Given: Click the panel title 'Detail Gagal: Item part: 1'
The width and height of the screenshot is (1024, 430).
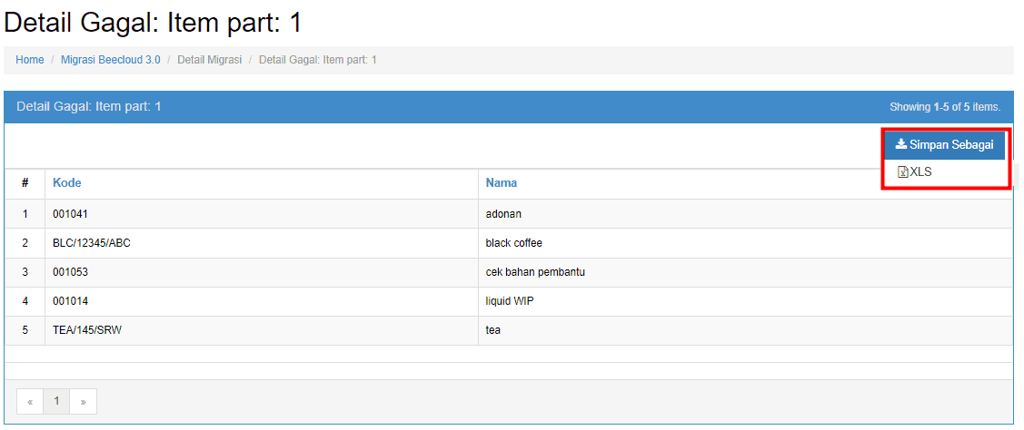Looking at the screenshot, I should [x=89, y=106].
